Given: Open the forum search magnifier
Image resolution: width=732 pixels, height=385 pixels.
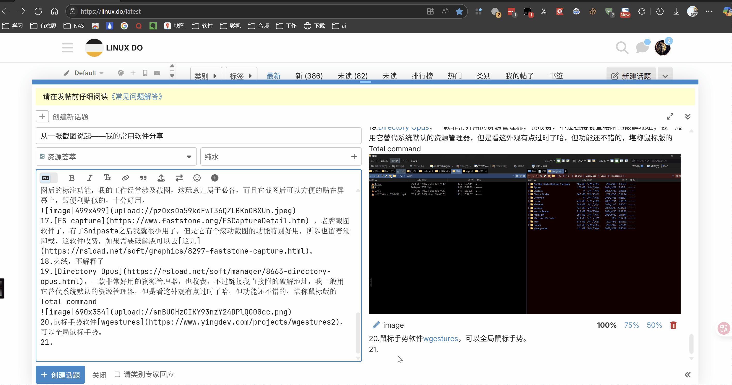Looking at the screenshot, I should 622,48.
